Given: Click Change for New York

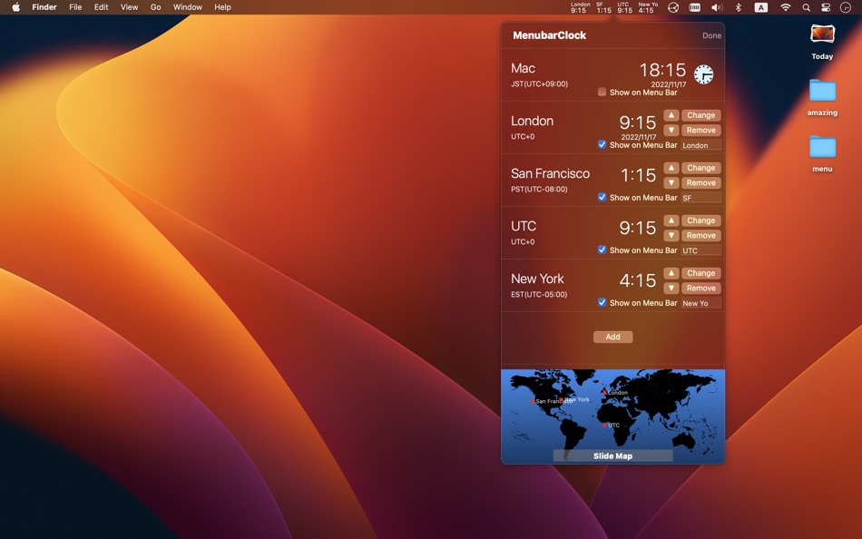Looking at the screenshot, I should coord(700,273).
